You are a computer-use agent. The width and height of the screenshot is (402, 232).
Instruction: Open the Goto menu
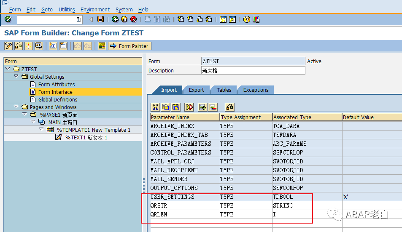47,9
